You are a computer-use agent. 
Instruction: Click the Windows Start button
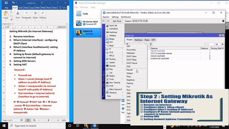pyautogui.click(x=4, y=126)
